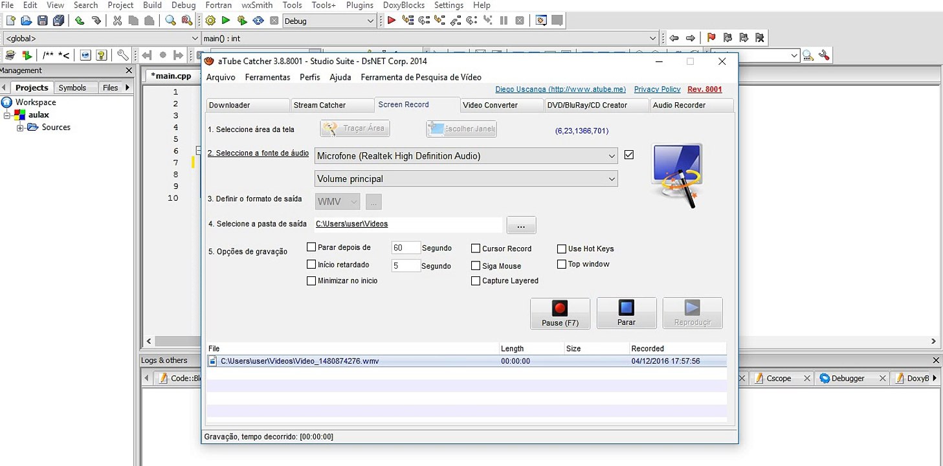Click the DoxyBlocks preferences wrench icon
This screenshot has height=466, width=943.
(x=122, y=56)
